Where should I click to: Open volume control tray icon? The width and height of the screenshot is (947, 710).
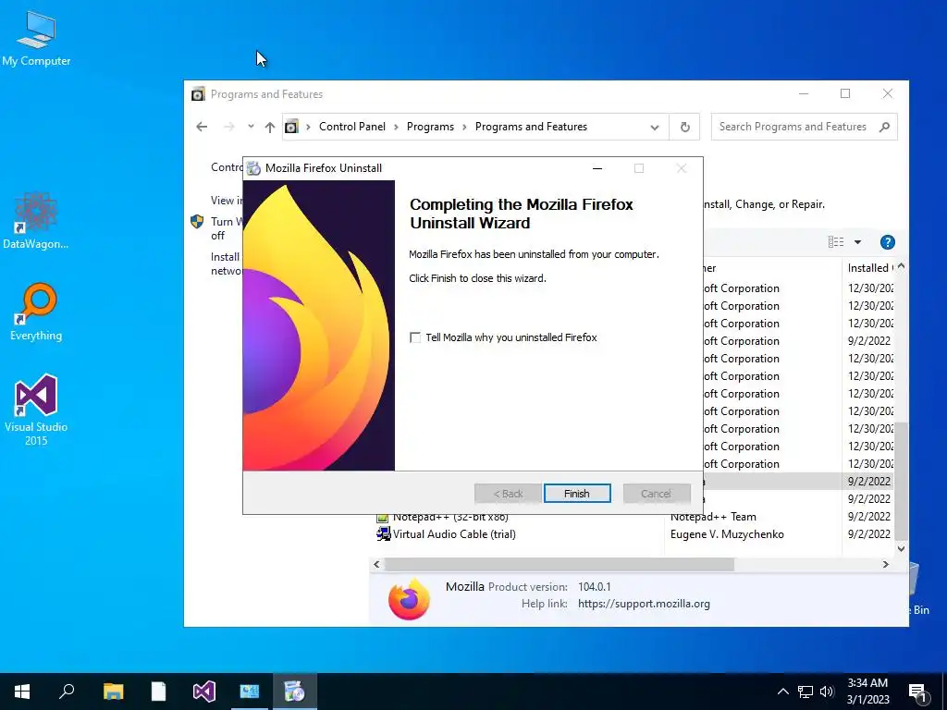[x=827, y=692]
